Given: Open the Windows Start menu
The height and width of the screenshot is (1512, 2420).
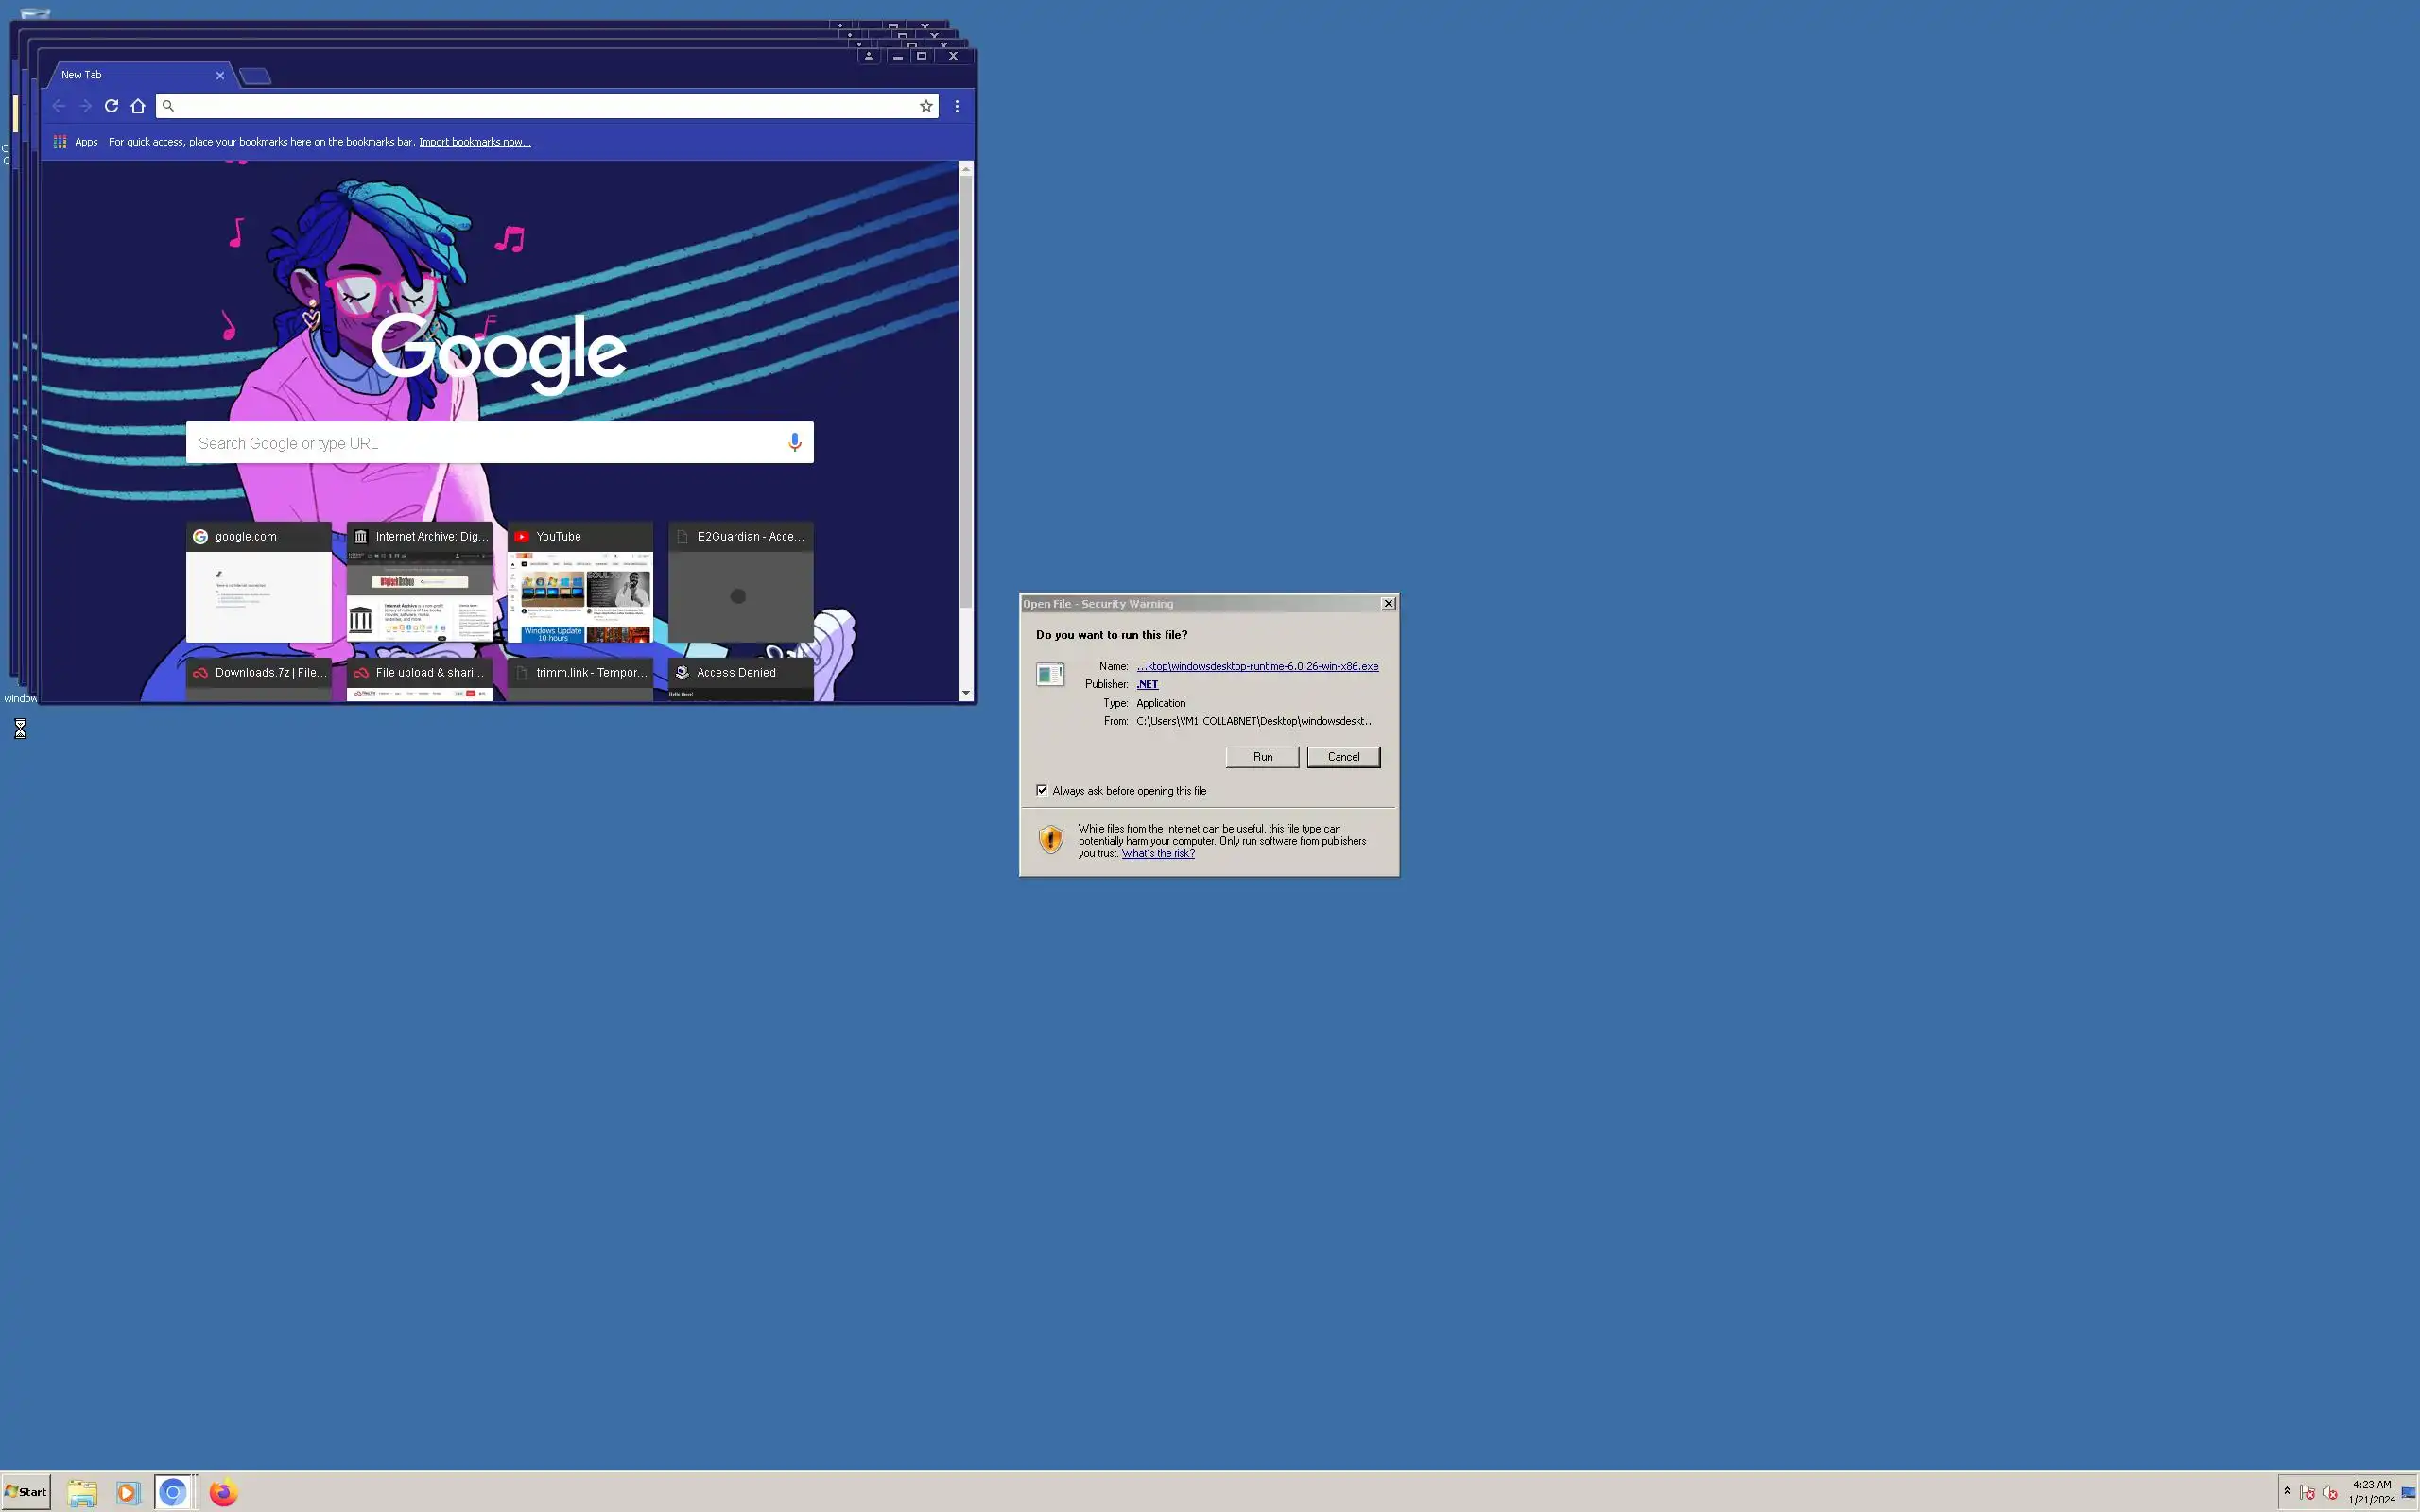Looking at the screenshot, I should tap(26, 1492).
